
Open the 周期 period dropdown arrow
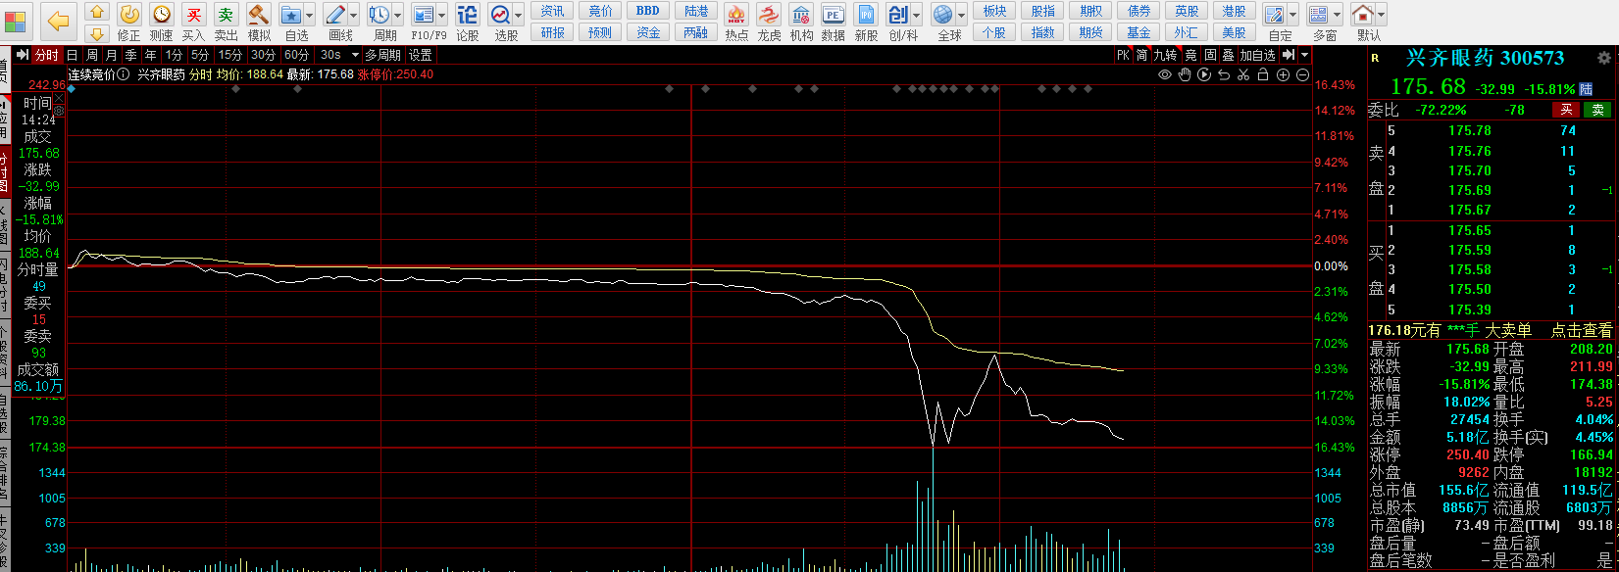(x=398, y=16)
